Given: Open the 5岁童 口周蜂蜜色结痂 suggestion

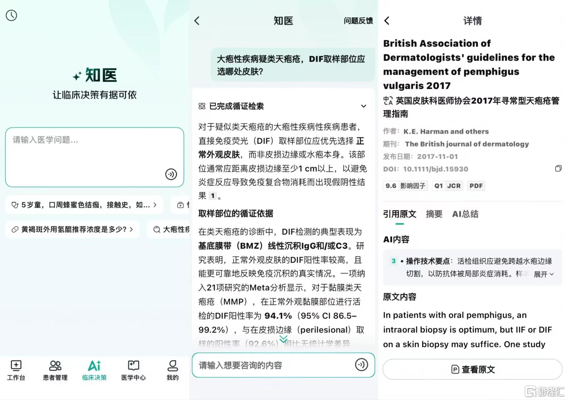Looking at the screenshot, I should coord(84,205).
